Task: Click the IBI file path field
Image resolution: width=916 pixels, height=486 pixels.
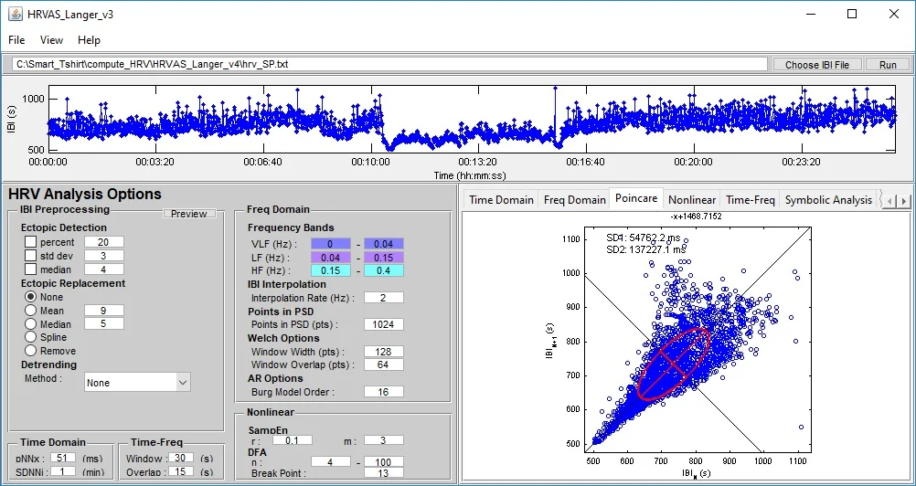Action: (x=390, y=64)
